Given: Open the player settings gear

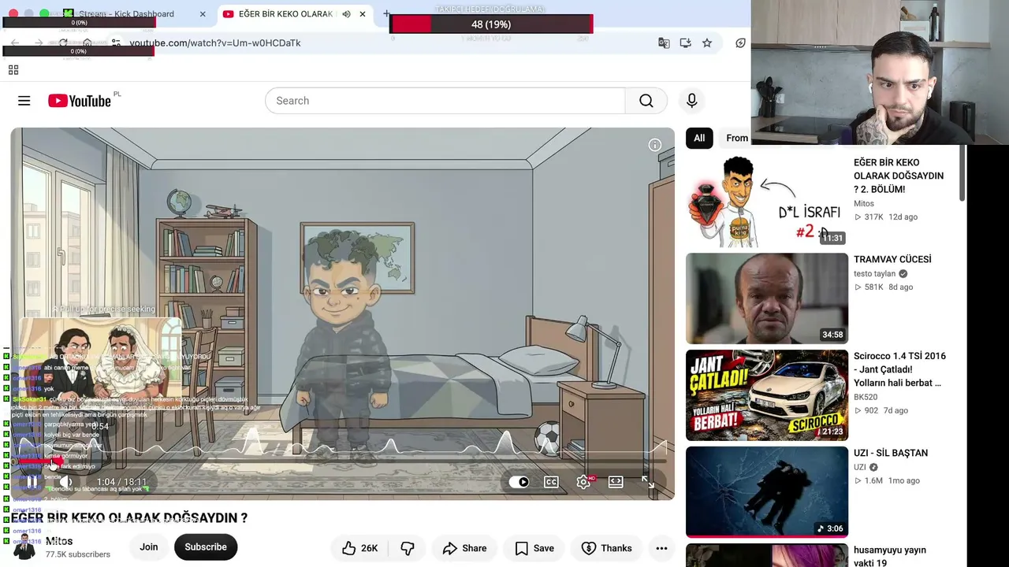Looking at the screenshot, I should [583, 482].
